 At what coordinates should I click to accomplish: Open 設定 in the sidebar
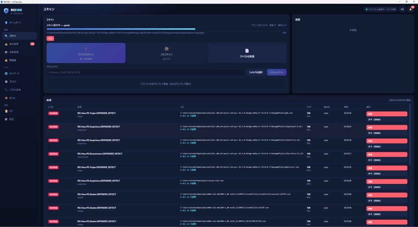[x=20, y=119]
